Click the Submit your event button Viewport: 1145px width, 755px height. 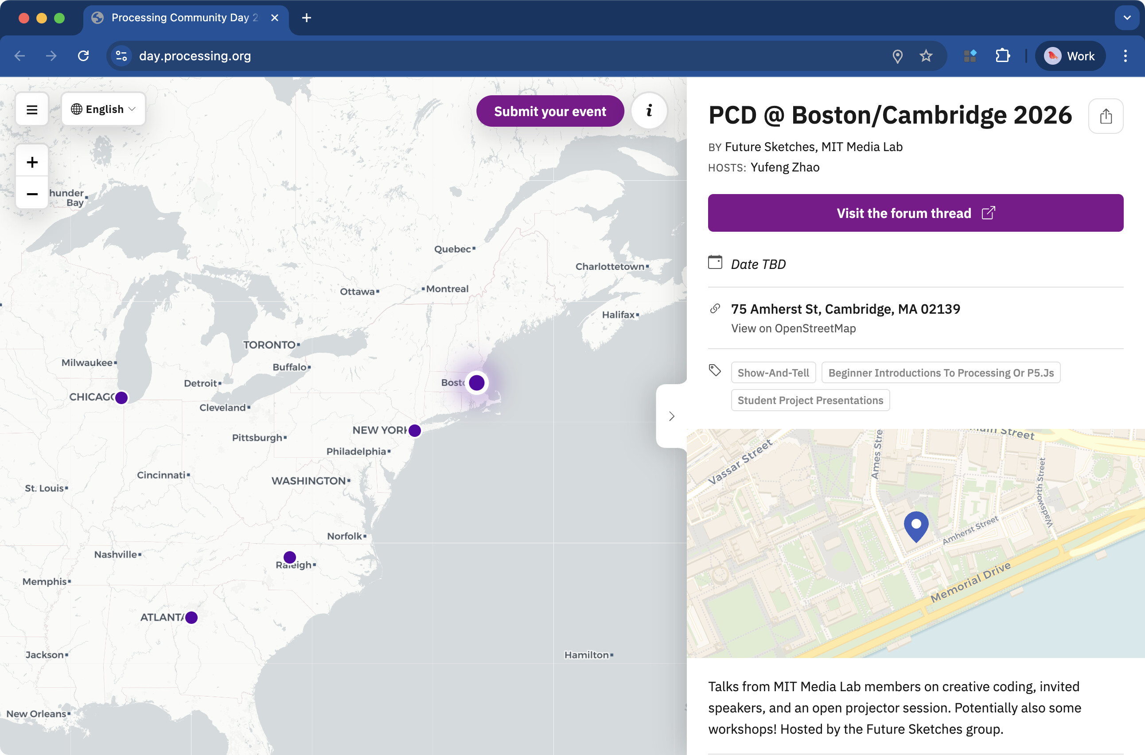click(550, 111)
